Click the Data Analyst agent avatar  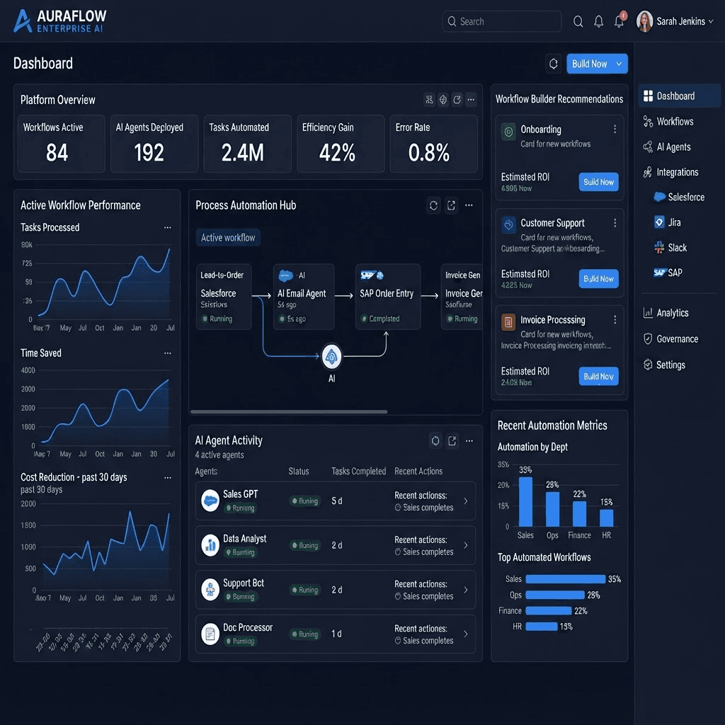pos(210,545)
